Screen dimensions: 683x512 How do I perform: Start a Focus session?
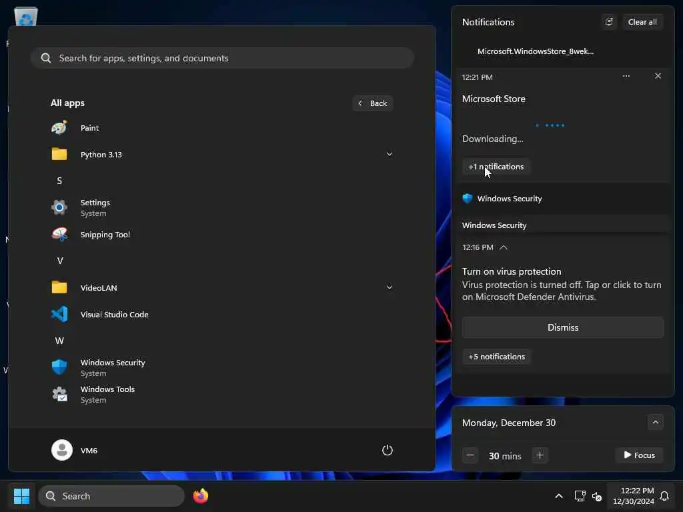[x=639, y=455]
